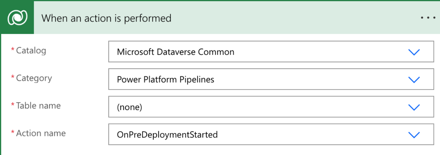The height and width of the screenshot is (155, 440).
Task: Click the Table name blue chevron arrow
Action: 414,107
